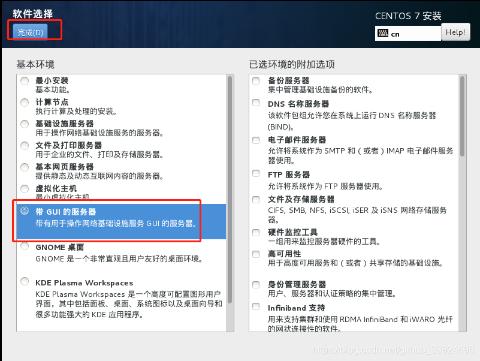
Task: Click the CENTOS 7 安装 title text
Action: (x=408, y=16)
